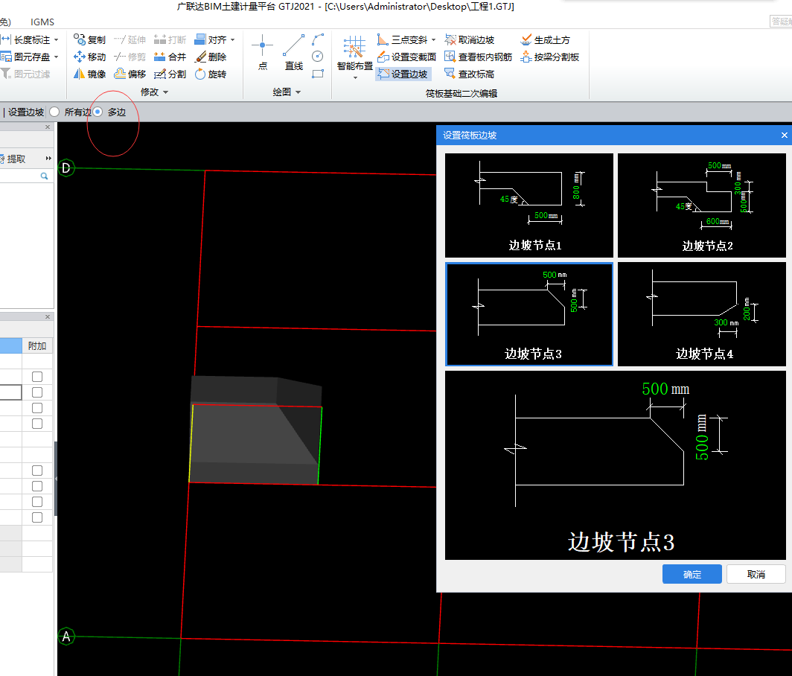The width and height of the screenshot is (792, 676).
Task: Select the rectangle drawing tool icon
Action: [318, 74]
